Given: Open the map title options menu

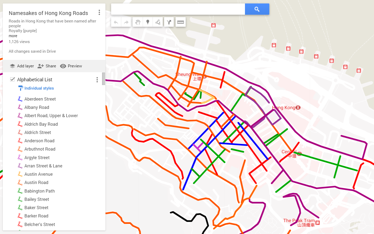Looking at the screenshot, I should pos(99,13).
